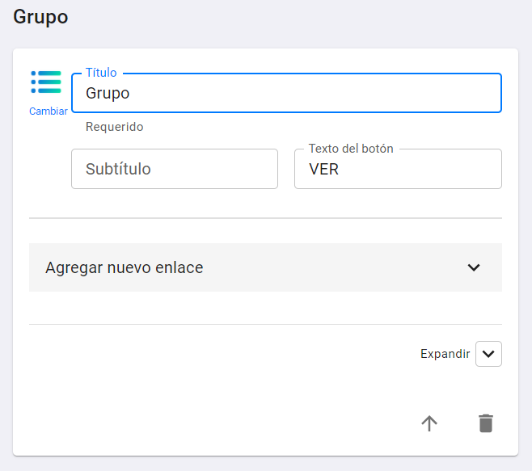Open the Expandir dropdown arrow button
The image size is (532, 471).
click(488, 354)
